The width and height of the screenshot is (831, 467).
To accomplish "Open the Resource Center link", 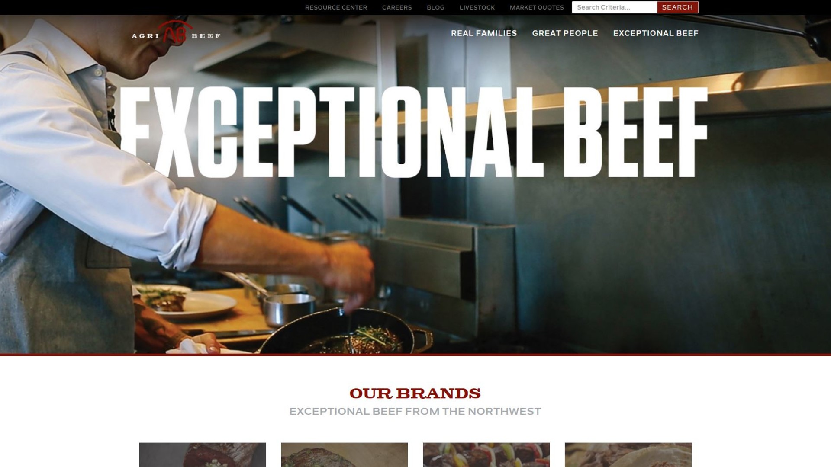I will point(336,7).
